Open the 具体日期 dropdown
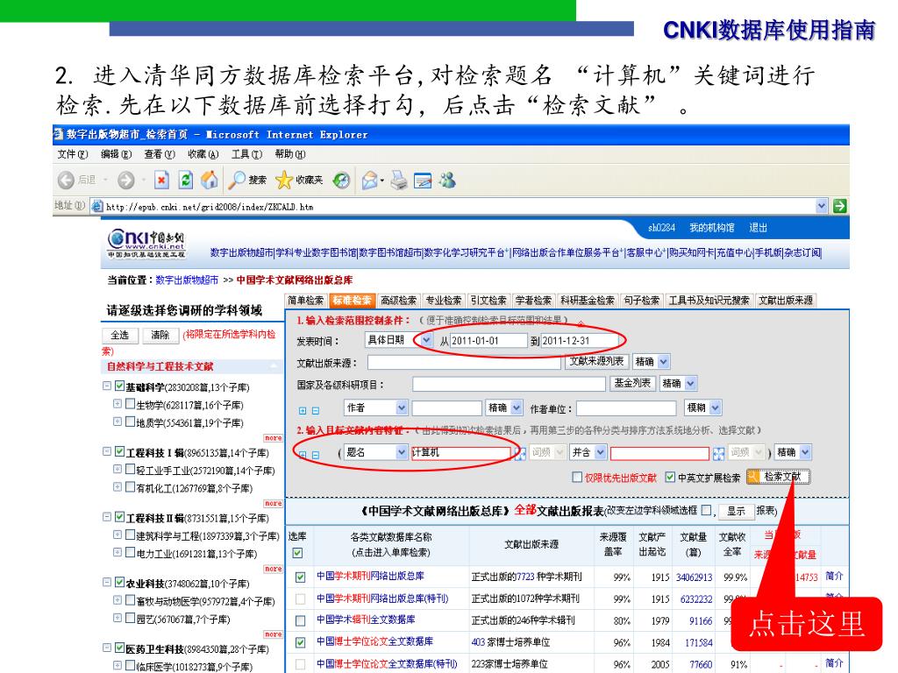The image size is (898, 673). click(426, 340)
